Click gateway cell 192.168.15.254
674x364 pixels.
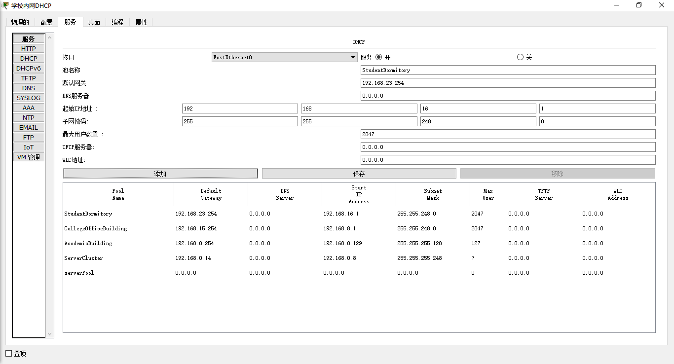[196, 229]
